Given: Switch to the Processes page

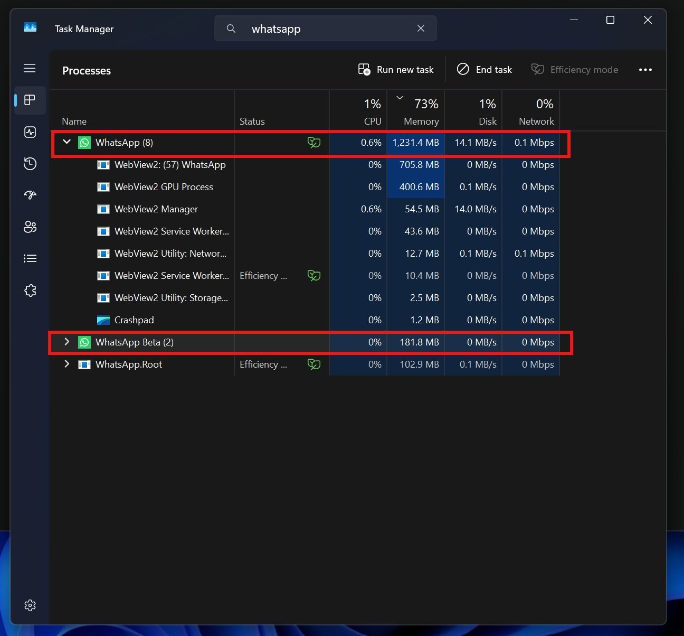Looking at the screenshot, I should pyautogui.click(x=30, y=100).
